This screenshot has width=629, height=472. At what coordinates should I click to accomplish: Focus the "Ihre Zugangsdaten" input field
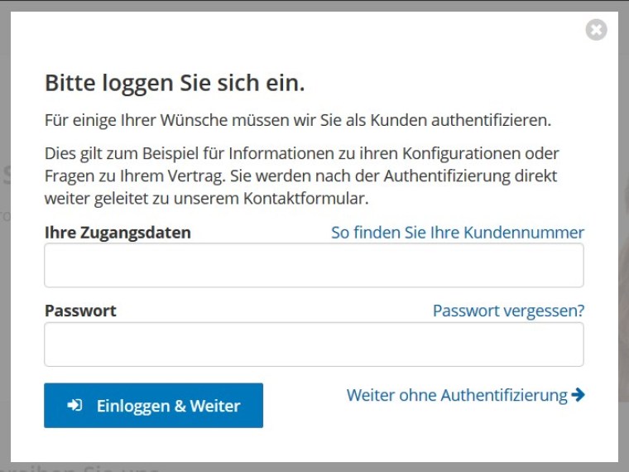tap(314, 265)
